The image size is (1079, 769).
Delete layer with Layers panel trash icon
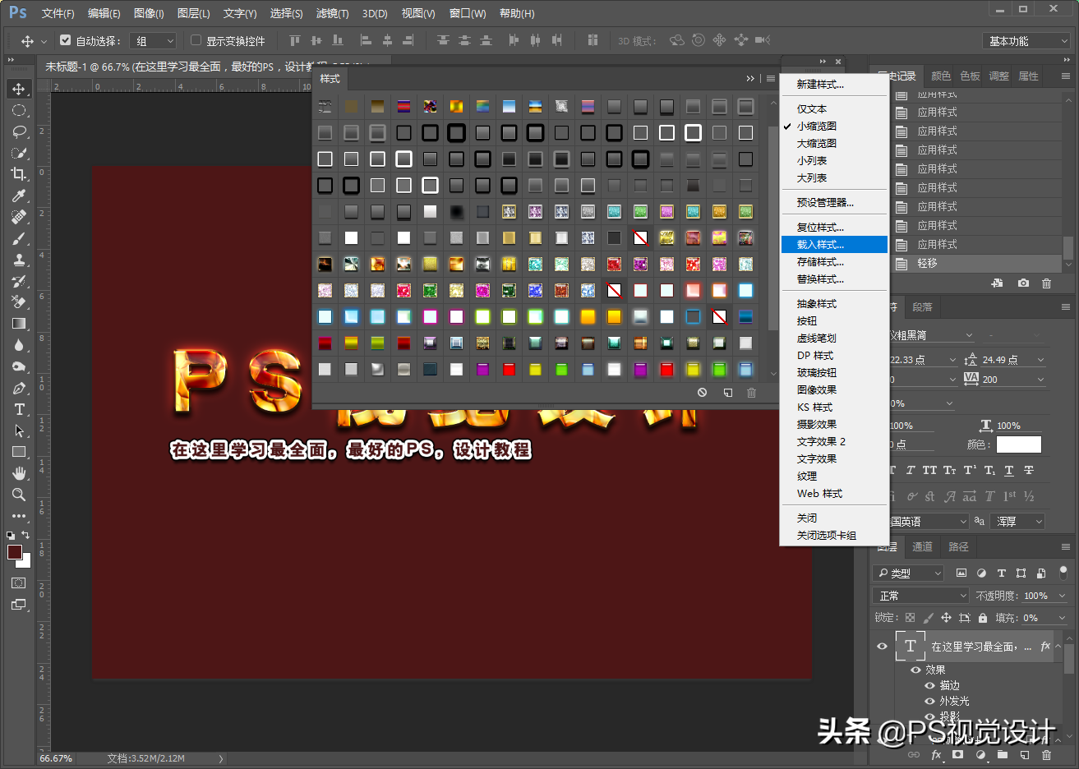(1046, 754)
